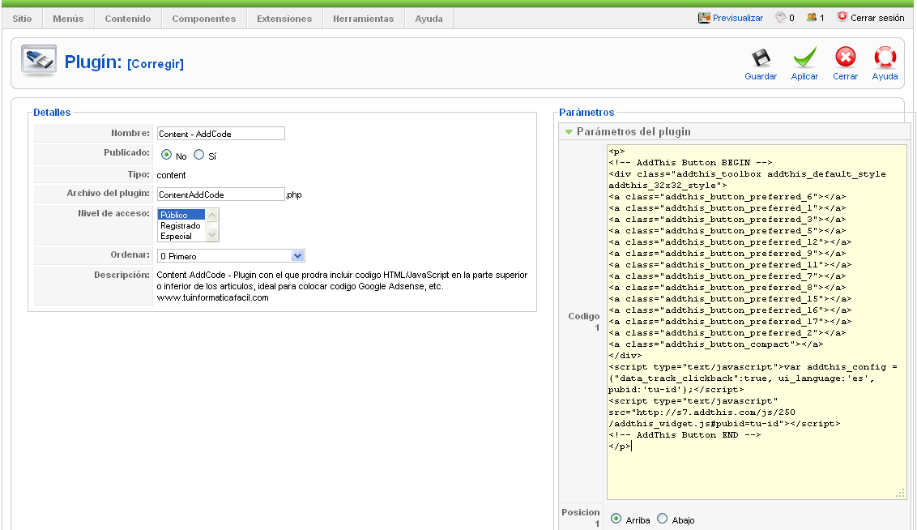Viewport: 917px width, 530px height.
Task: Select Público in access level list
Action: point(181,215)
